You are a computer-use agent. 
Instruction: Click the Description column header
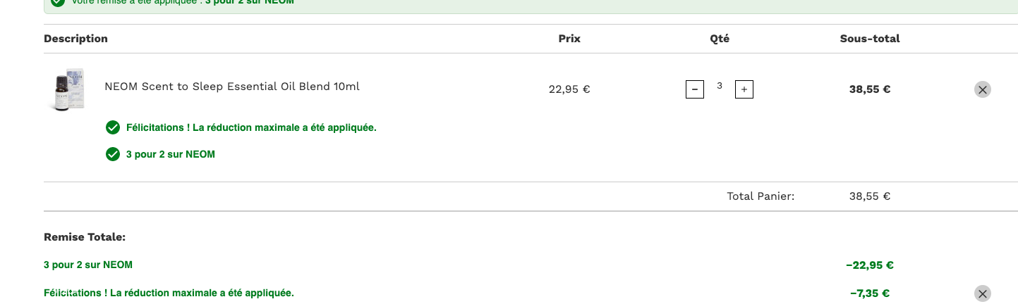tap(75, 39)
